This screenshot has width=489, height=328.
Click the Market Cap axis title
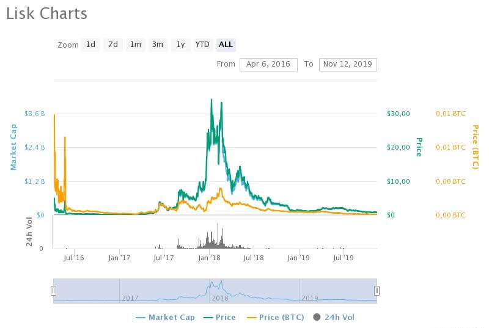click(13, 147)
